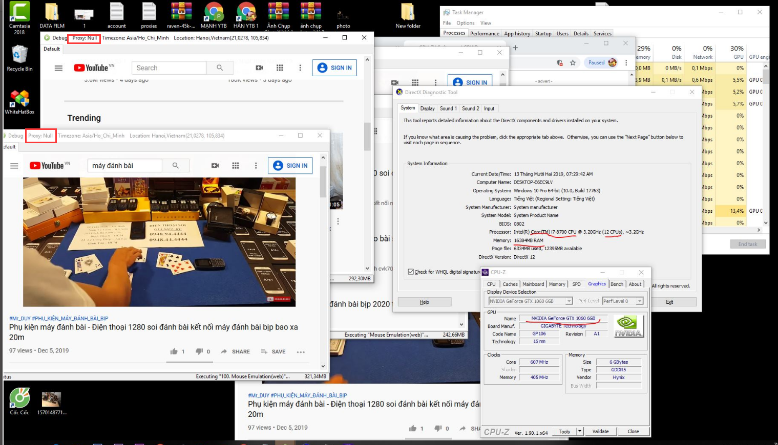This screenshot has height=445, width=778.
Task: Open hamburger menu in the Trending YouTube window
Action: click(58, 68)
